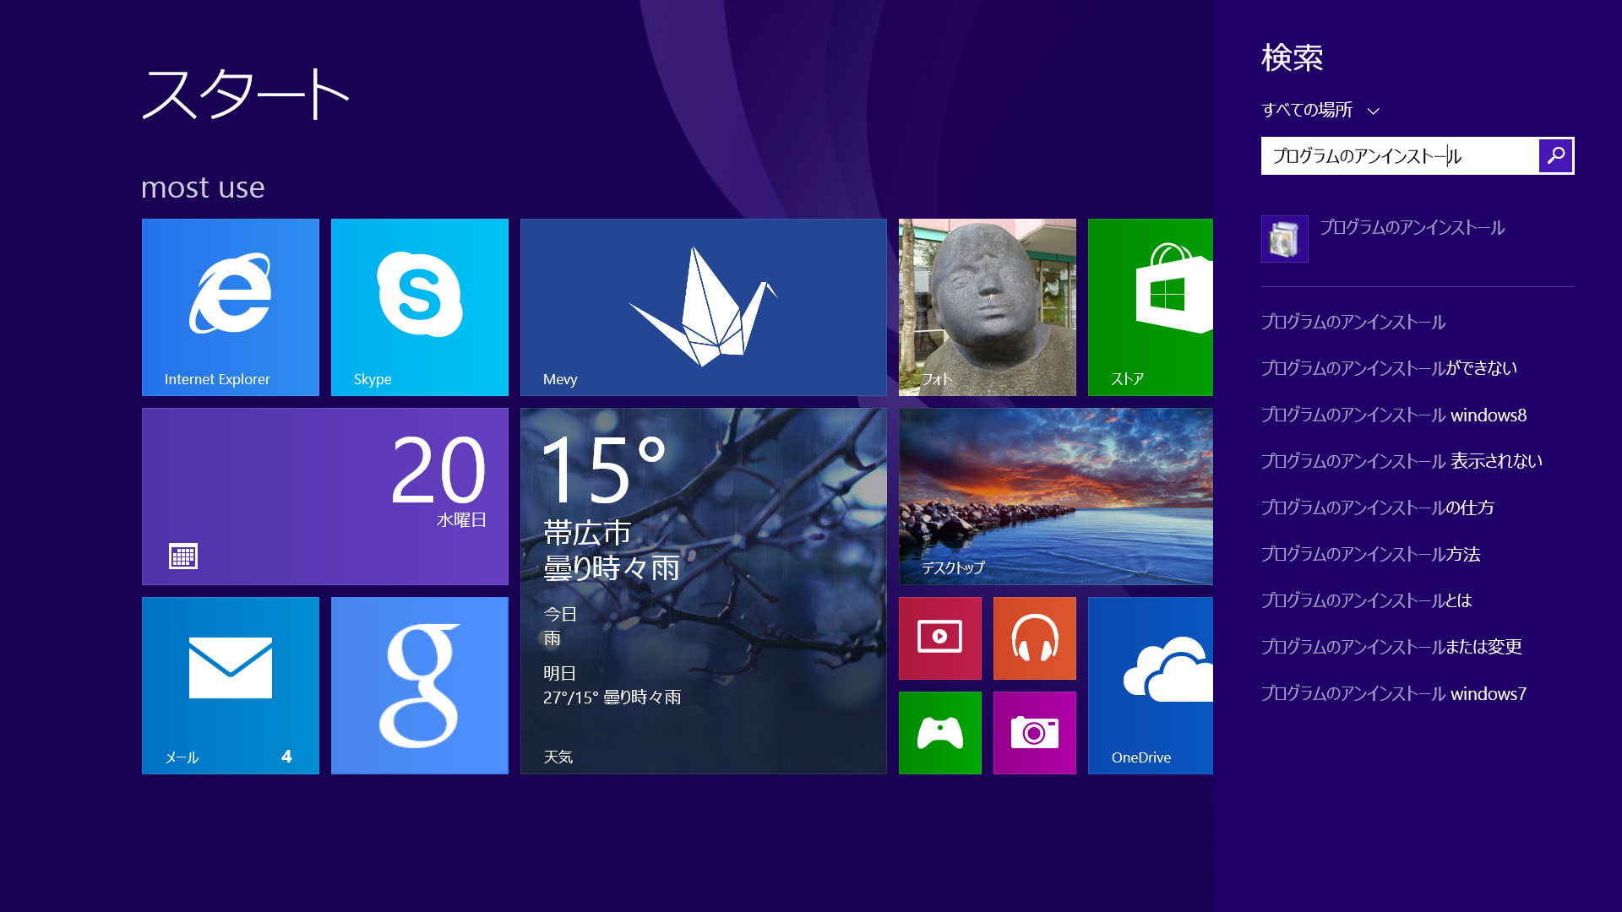Open the Mevy origami crane tile

click(703, 307)
